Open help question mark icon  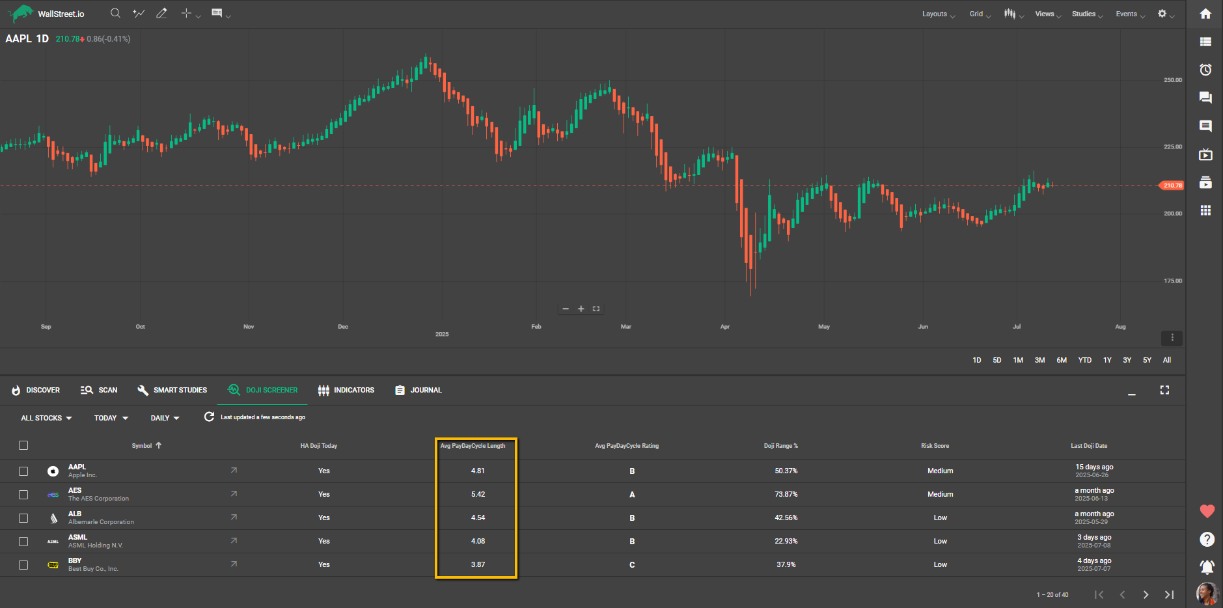[1207, 539]
